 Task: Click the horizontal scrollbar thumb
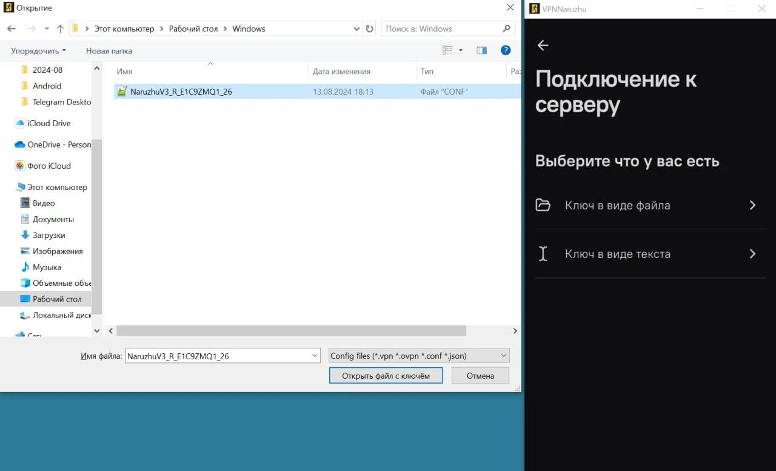point(291,331)
